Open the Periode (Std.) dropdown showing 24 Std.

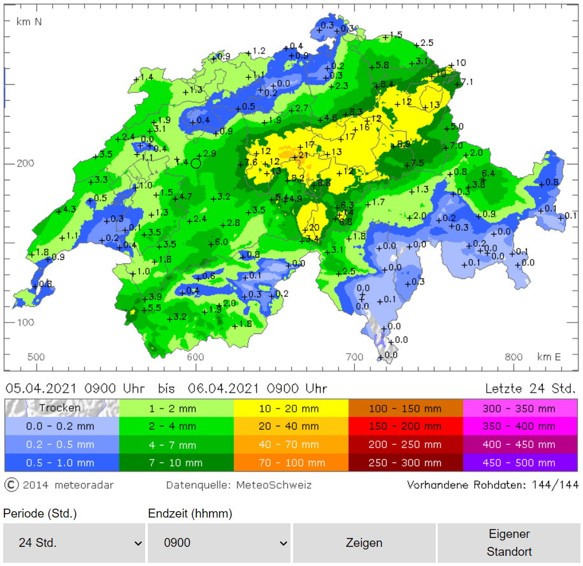[74, 543]
